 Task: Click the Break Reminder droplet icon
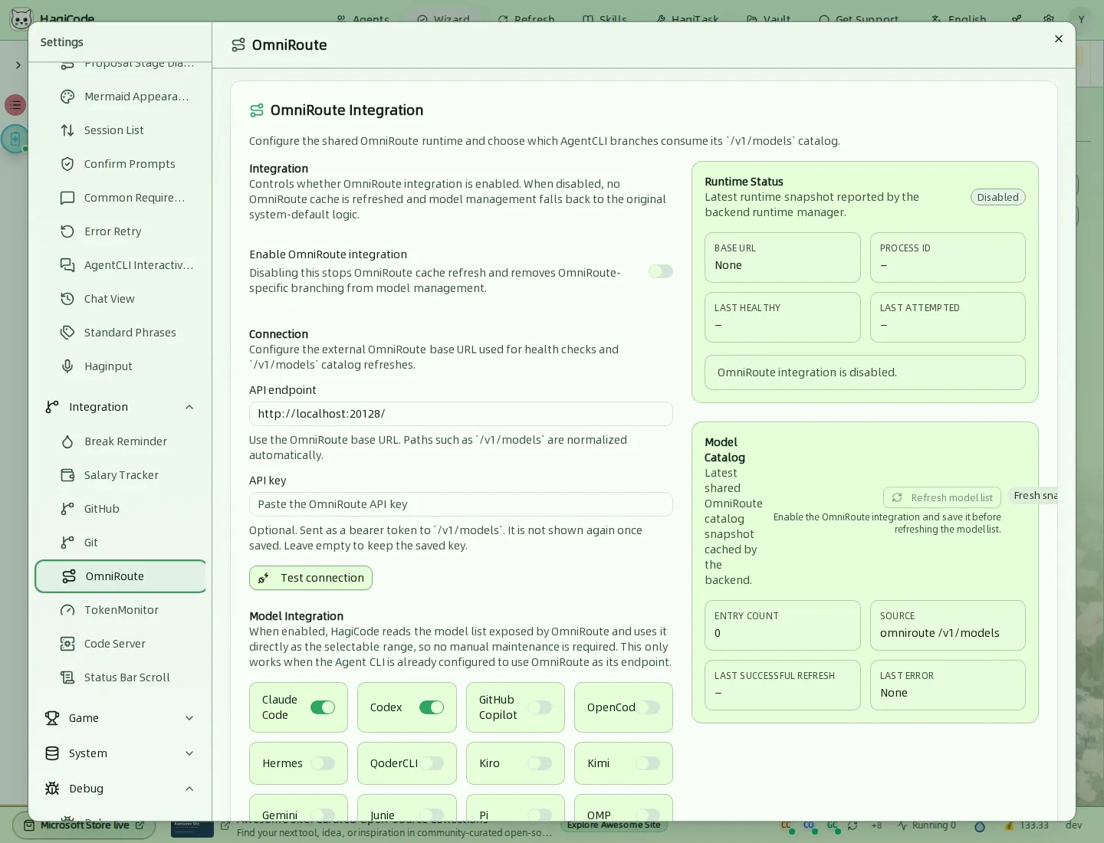click(67, 441)
